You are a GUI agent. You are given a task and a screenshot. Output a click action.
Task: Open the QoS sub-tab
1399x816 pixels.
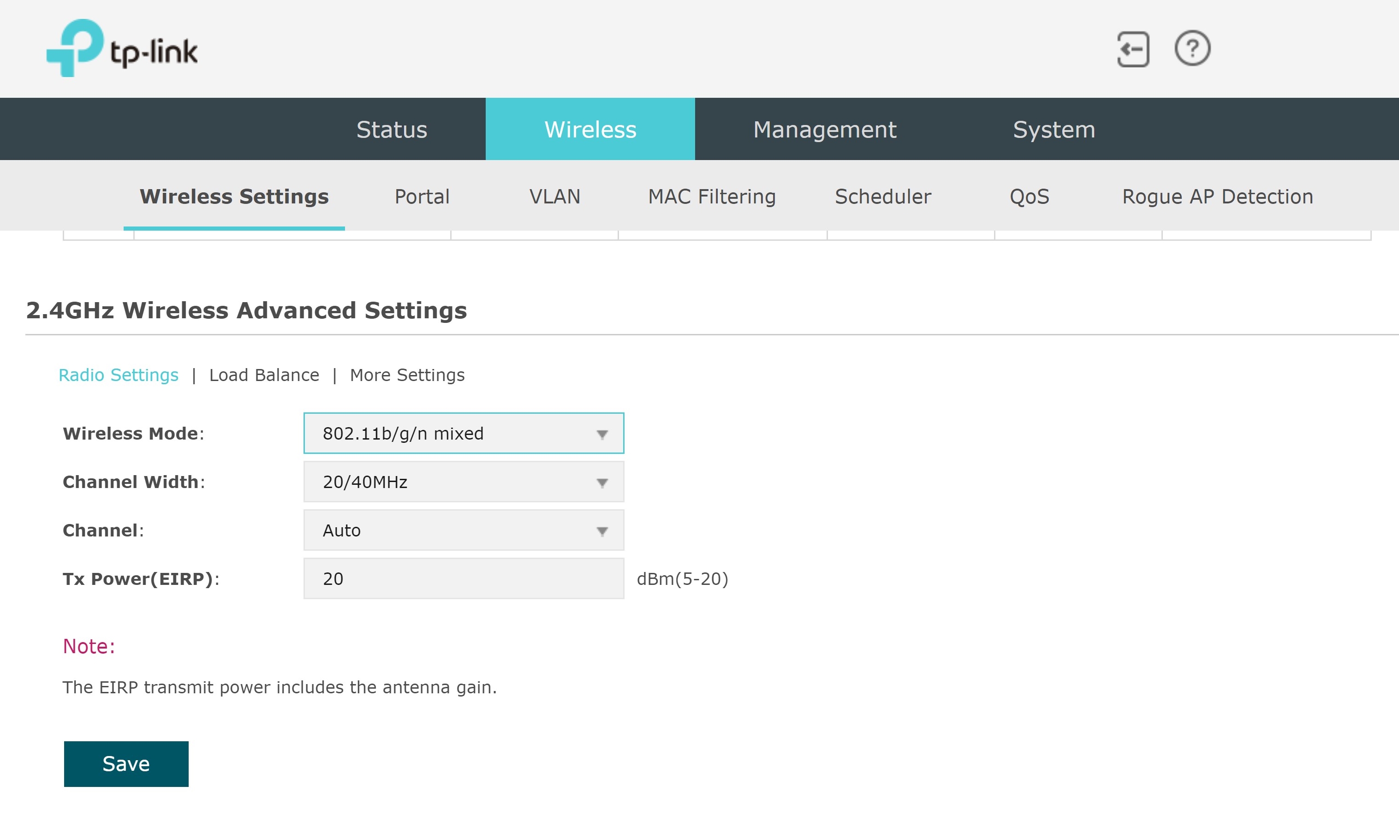click(x=1029, y=197)
